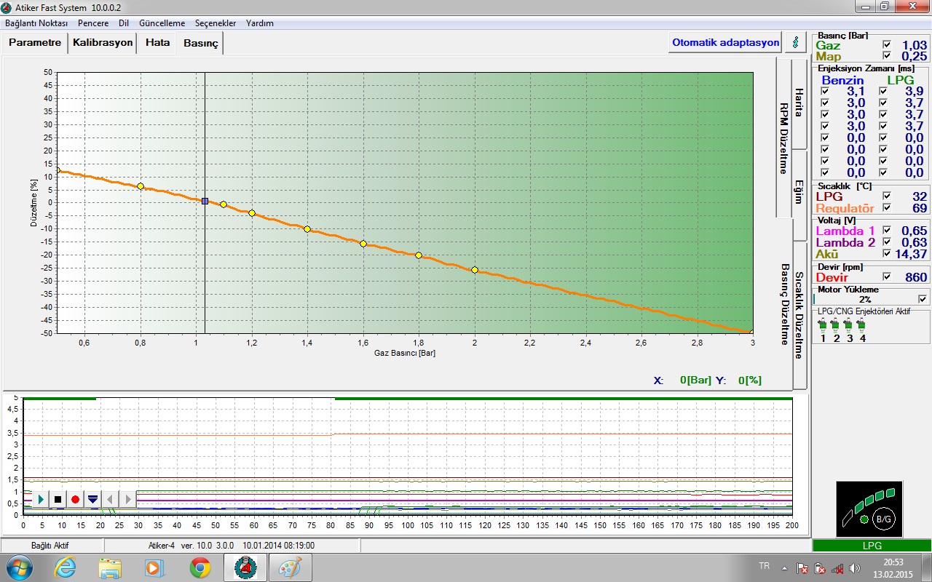
Task: Switch to the Hata tab
Action: click(x=157, y=42)
